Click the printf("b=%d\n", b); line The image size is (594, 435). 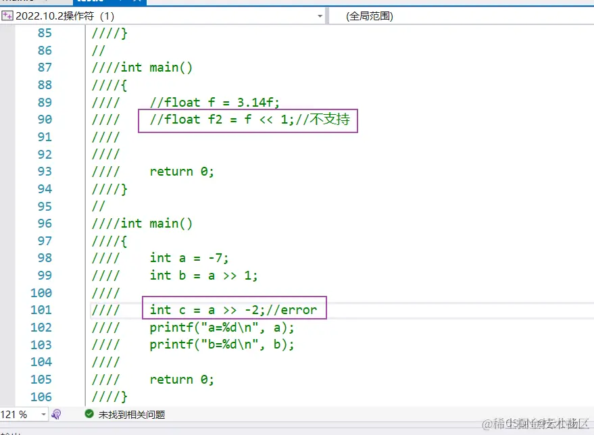[222, 345]
